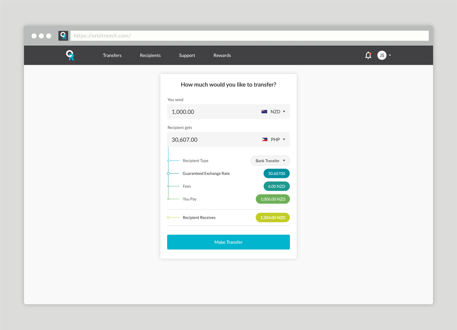Open the Rewards menu item
This screenshot has height=330, width=457.
click(x=222, y=55)
